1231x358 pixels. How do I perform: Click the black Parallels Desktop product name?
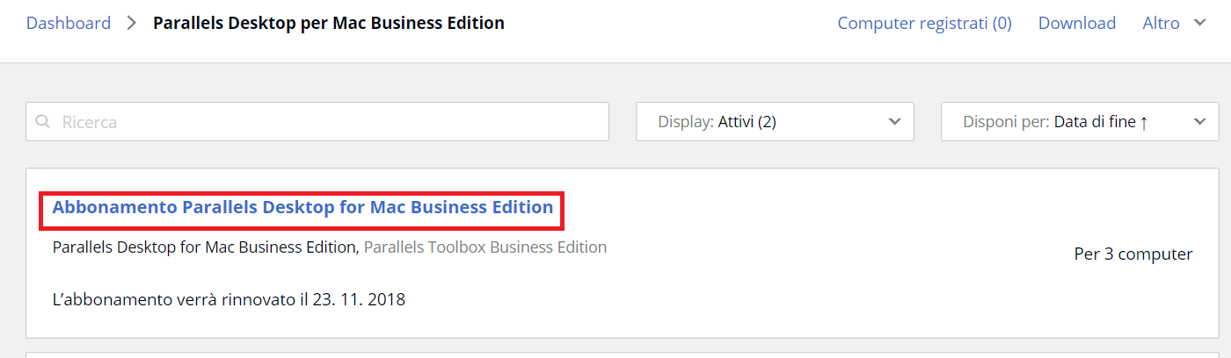[203, 247]
